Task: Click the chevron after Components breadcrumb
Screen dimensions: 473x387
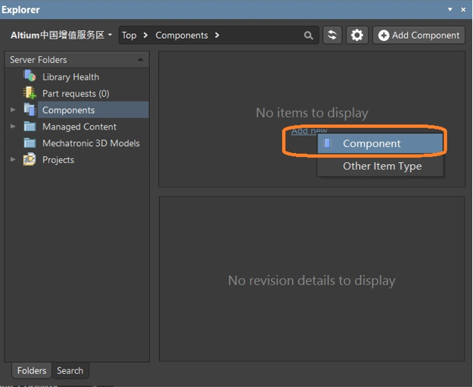Action: [217, 36]
